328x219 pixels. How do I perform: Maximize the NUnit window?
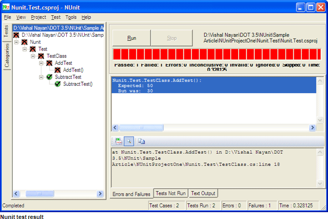click(x=311, y=7)
